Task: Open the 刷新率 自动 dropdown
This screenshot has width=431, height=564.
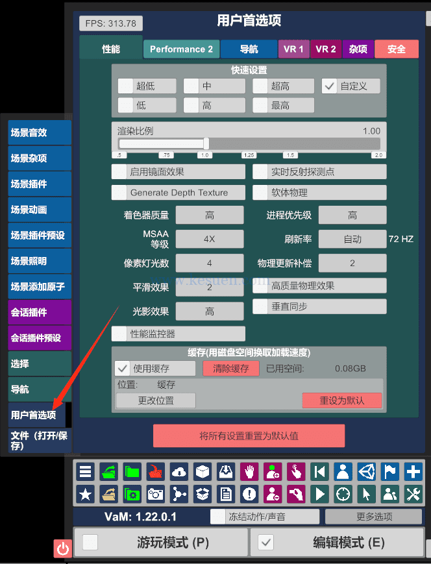Action: click(352, 239)
